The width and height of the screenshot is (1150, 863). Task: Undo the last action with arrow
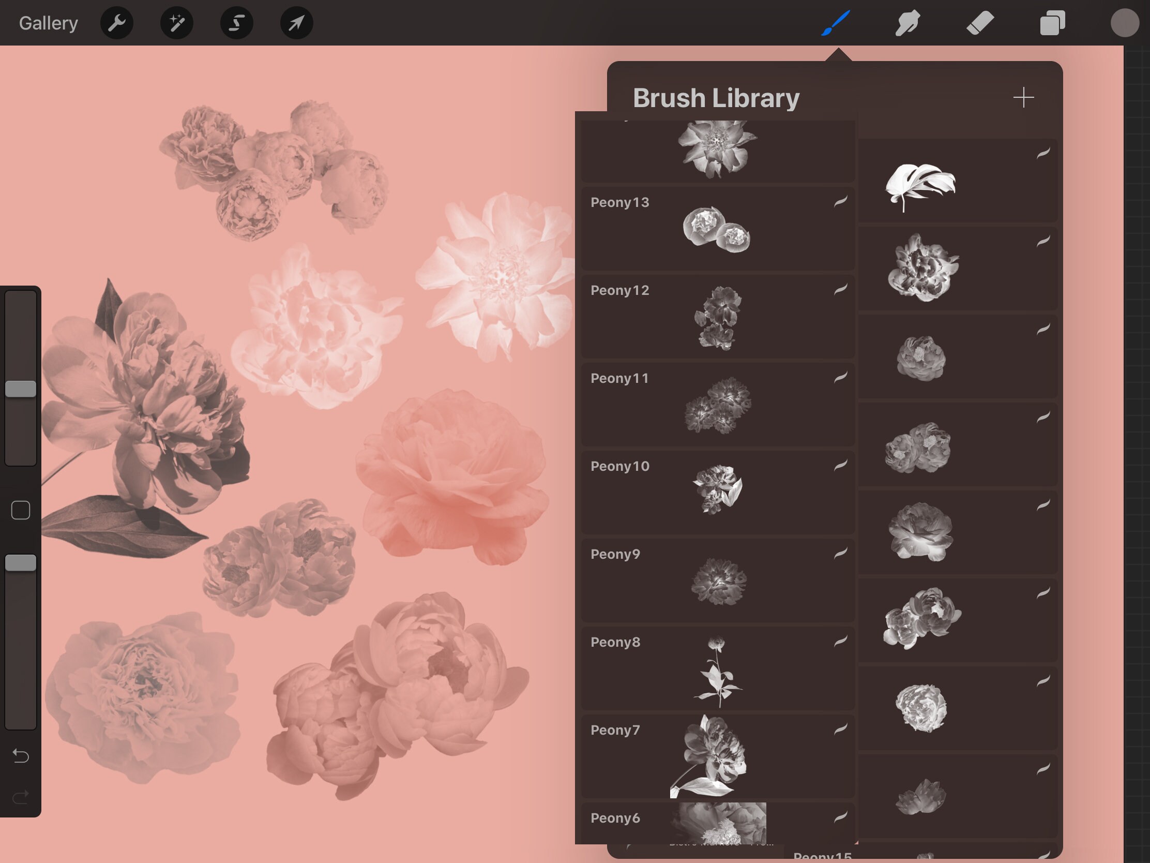click(x=21, y=755)
